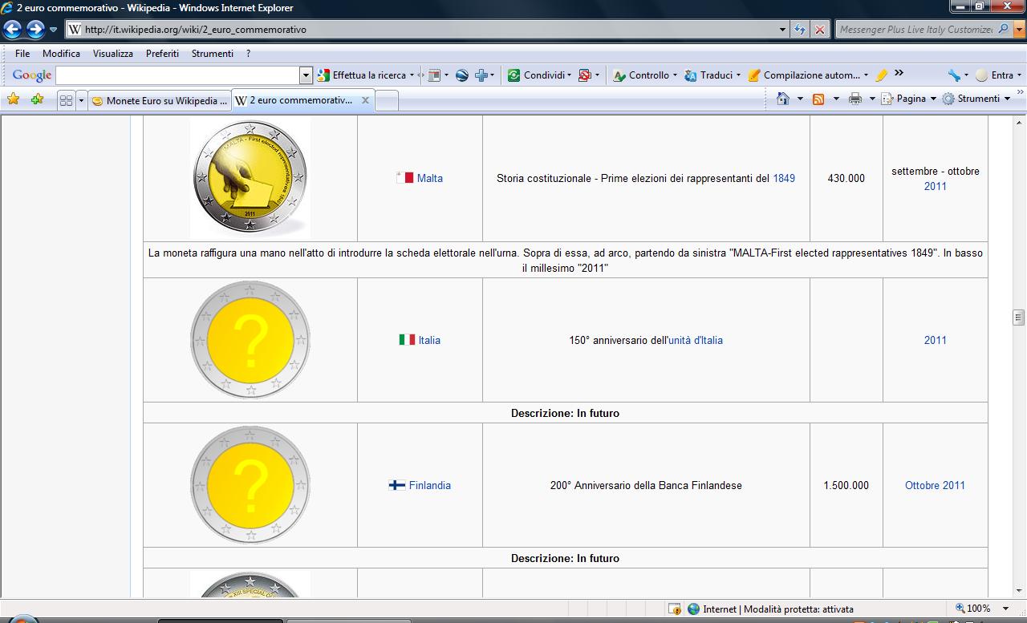The image size is (1027, 623).
Task: Click the Messenger Plus Live search box
Action: pos(915,30)
